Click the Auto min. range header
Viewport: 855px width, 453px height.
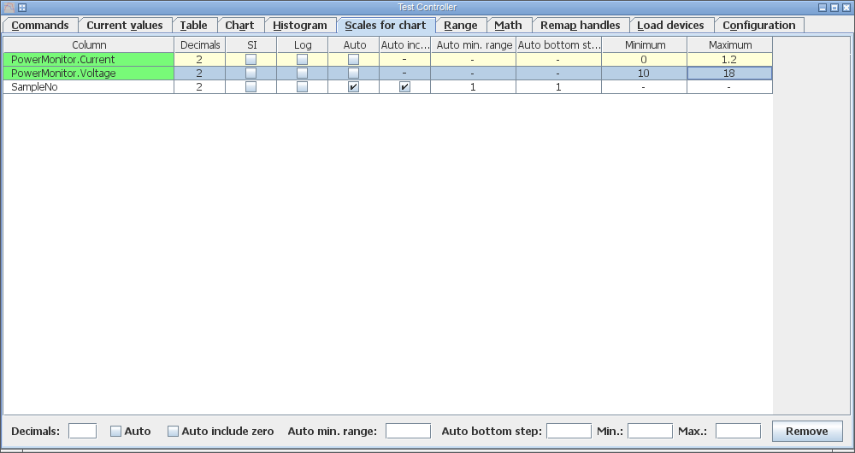(x=474, y=45)
